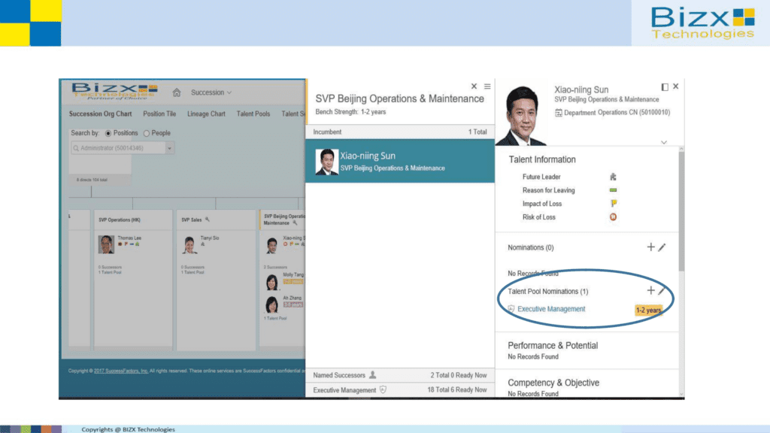Add a nomination with plus icon
The image size is (770, 433).
click(650, 247)
